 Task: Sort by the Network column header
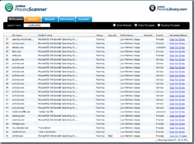coord(148,35)
